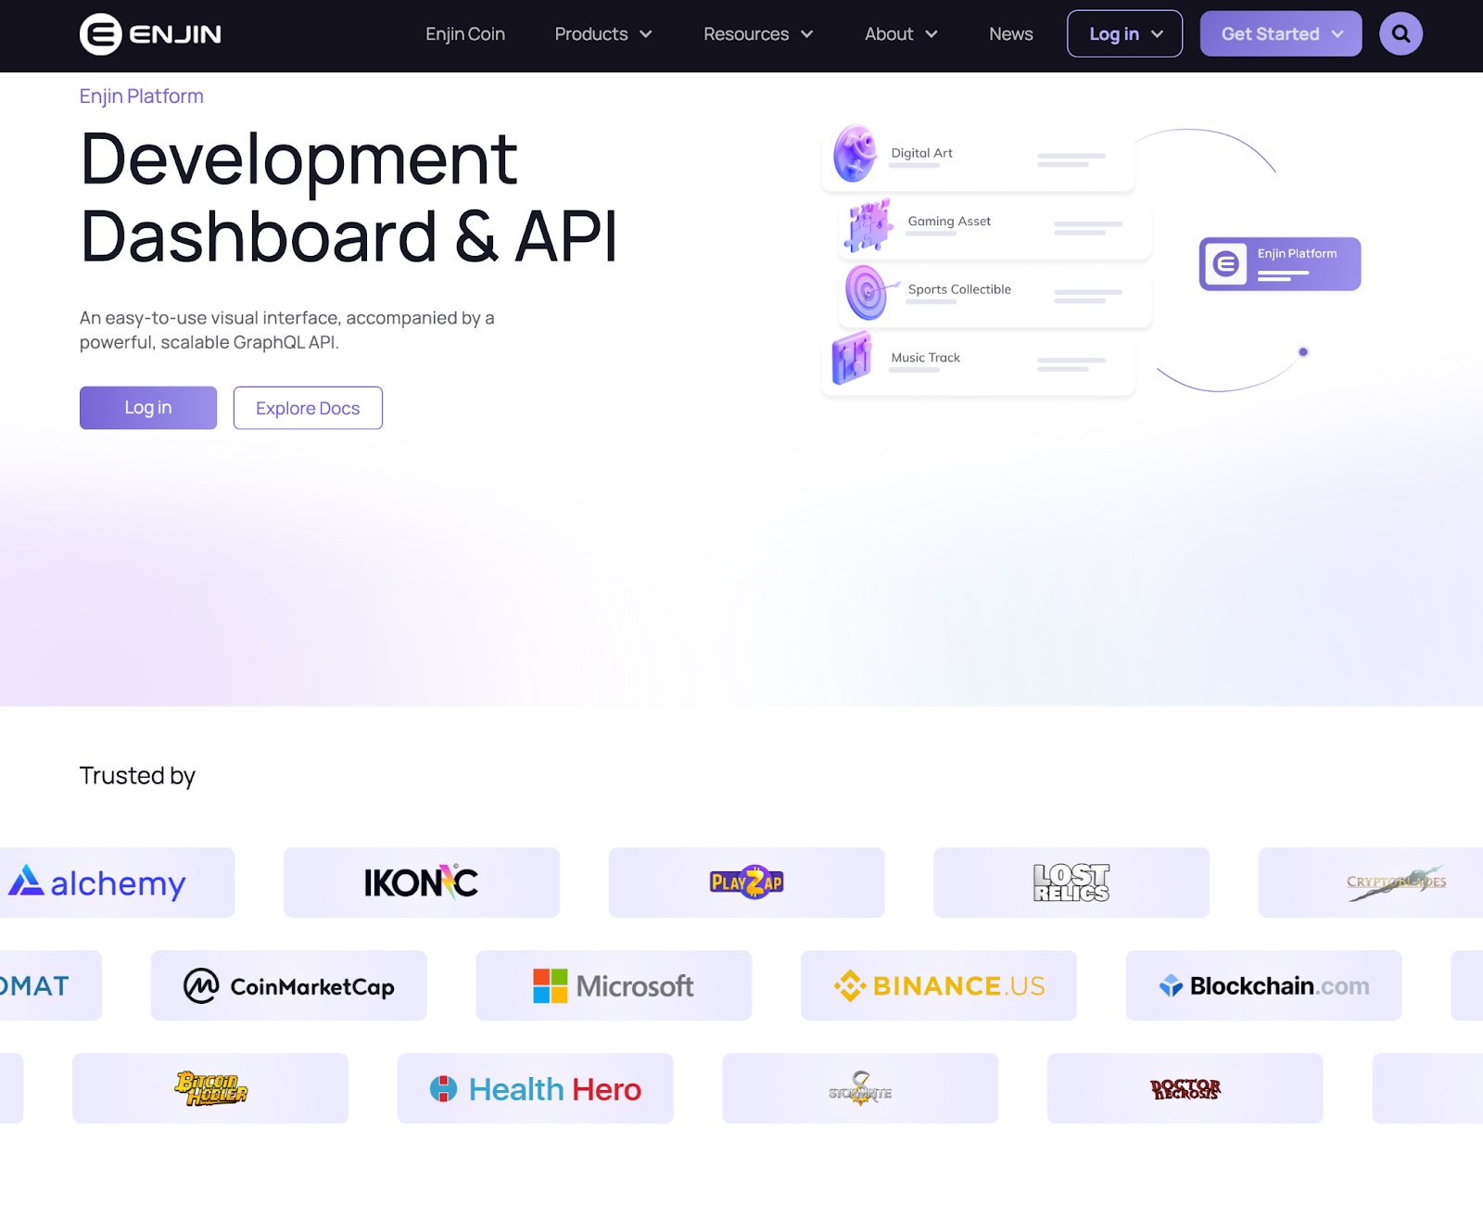Click the Enjin logo in the header
The image size is (1483, 1206).
(x=150, y=34)
